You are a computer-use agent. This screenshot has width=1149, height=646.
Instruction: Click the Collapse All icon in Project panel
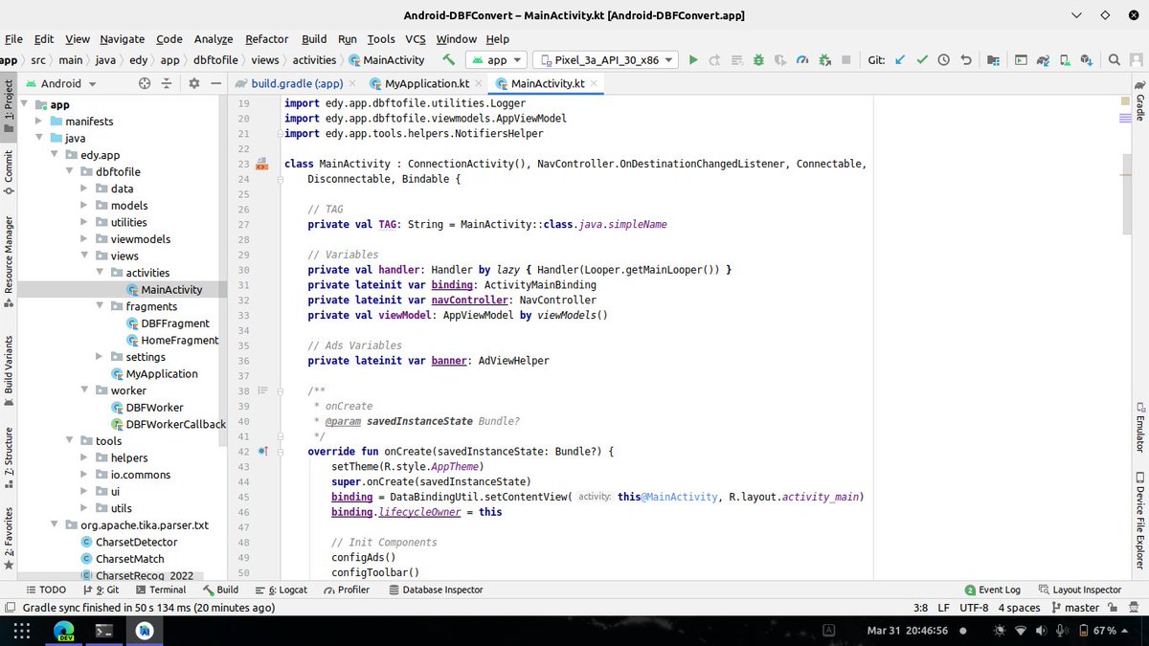click(166, 83)
